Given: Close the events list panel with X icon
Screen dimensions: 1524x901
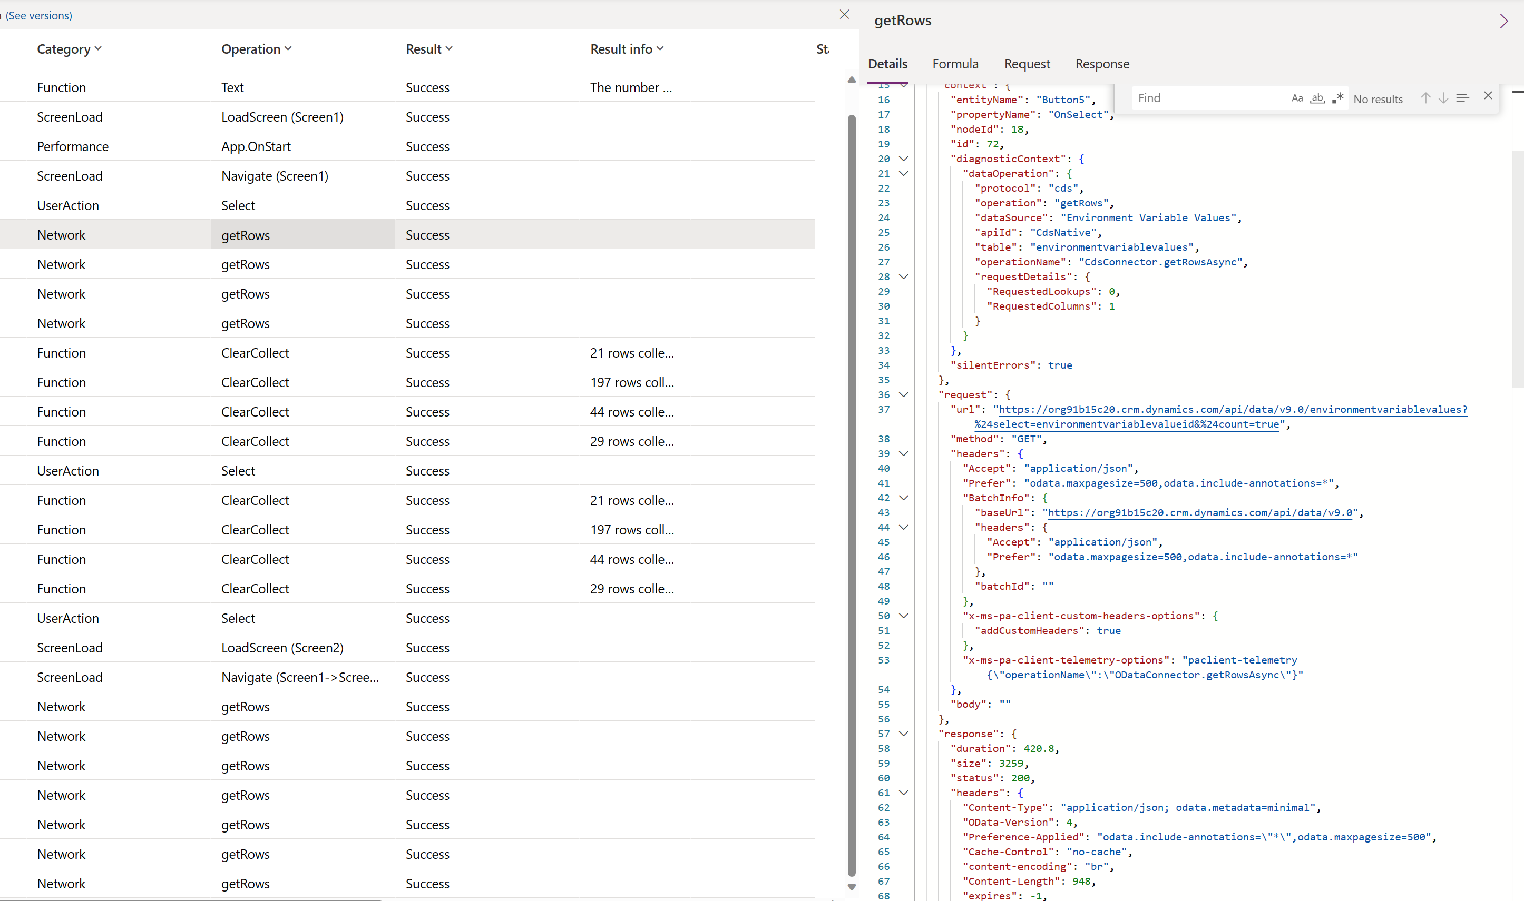Looking at the screenshot, I should tap(844, 14).
